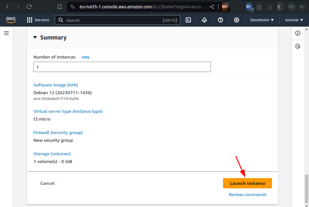This screenshot has height=207, width=309.
Task: Open the notifications bell
Action: 204,20
